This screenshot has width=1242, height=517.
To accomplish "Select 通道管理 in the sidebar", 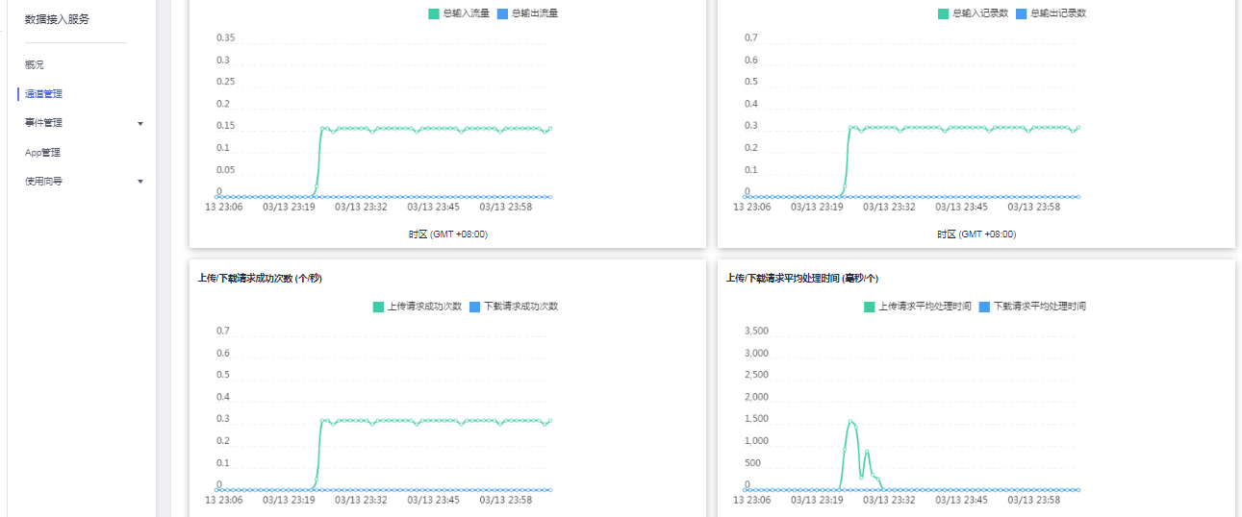I will click(x=43, y=94).
